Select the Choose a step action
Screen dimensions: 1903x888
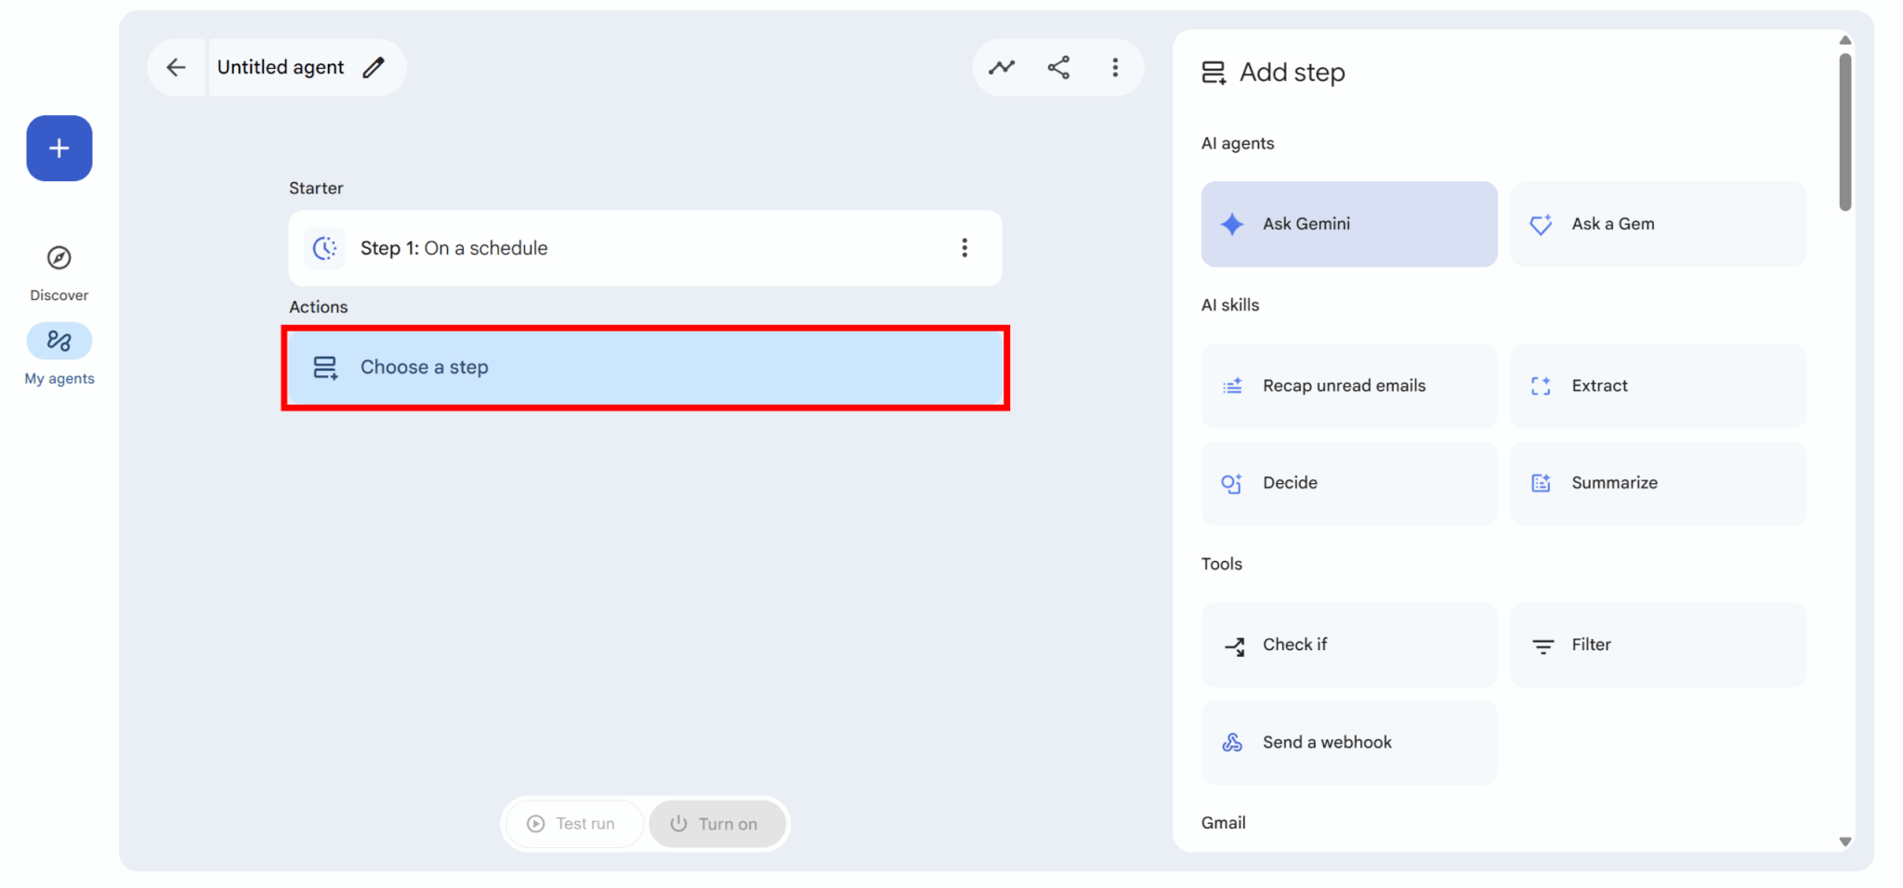pyautogui.click(x=645, y=368)
